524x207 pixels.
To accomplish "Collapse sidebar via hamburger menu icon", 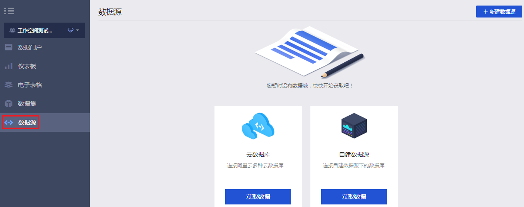I will tap(9, 12).
